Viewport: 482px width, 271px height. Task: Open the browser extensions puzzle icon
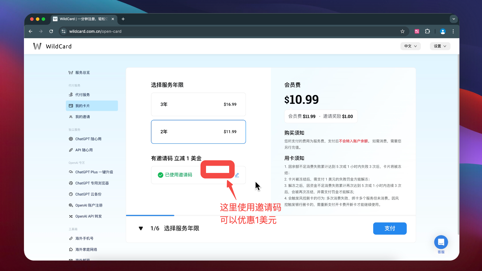point(427,31)
